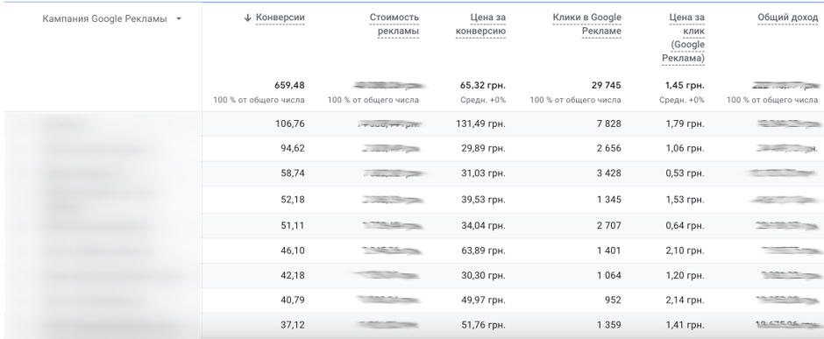Viewport: 824px width, 339px height.
Task: Click the sort arrow next to Конверсии
Action: pyautogui.click(x=248, y=18)
